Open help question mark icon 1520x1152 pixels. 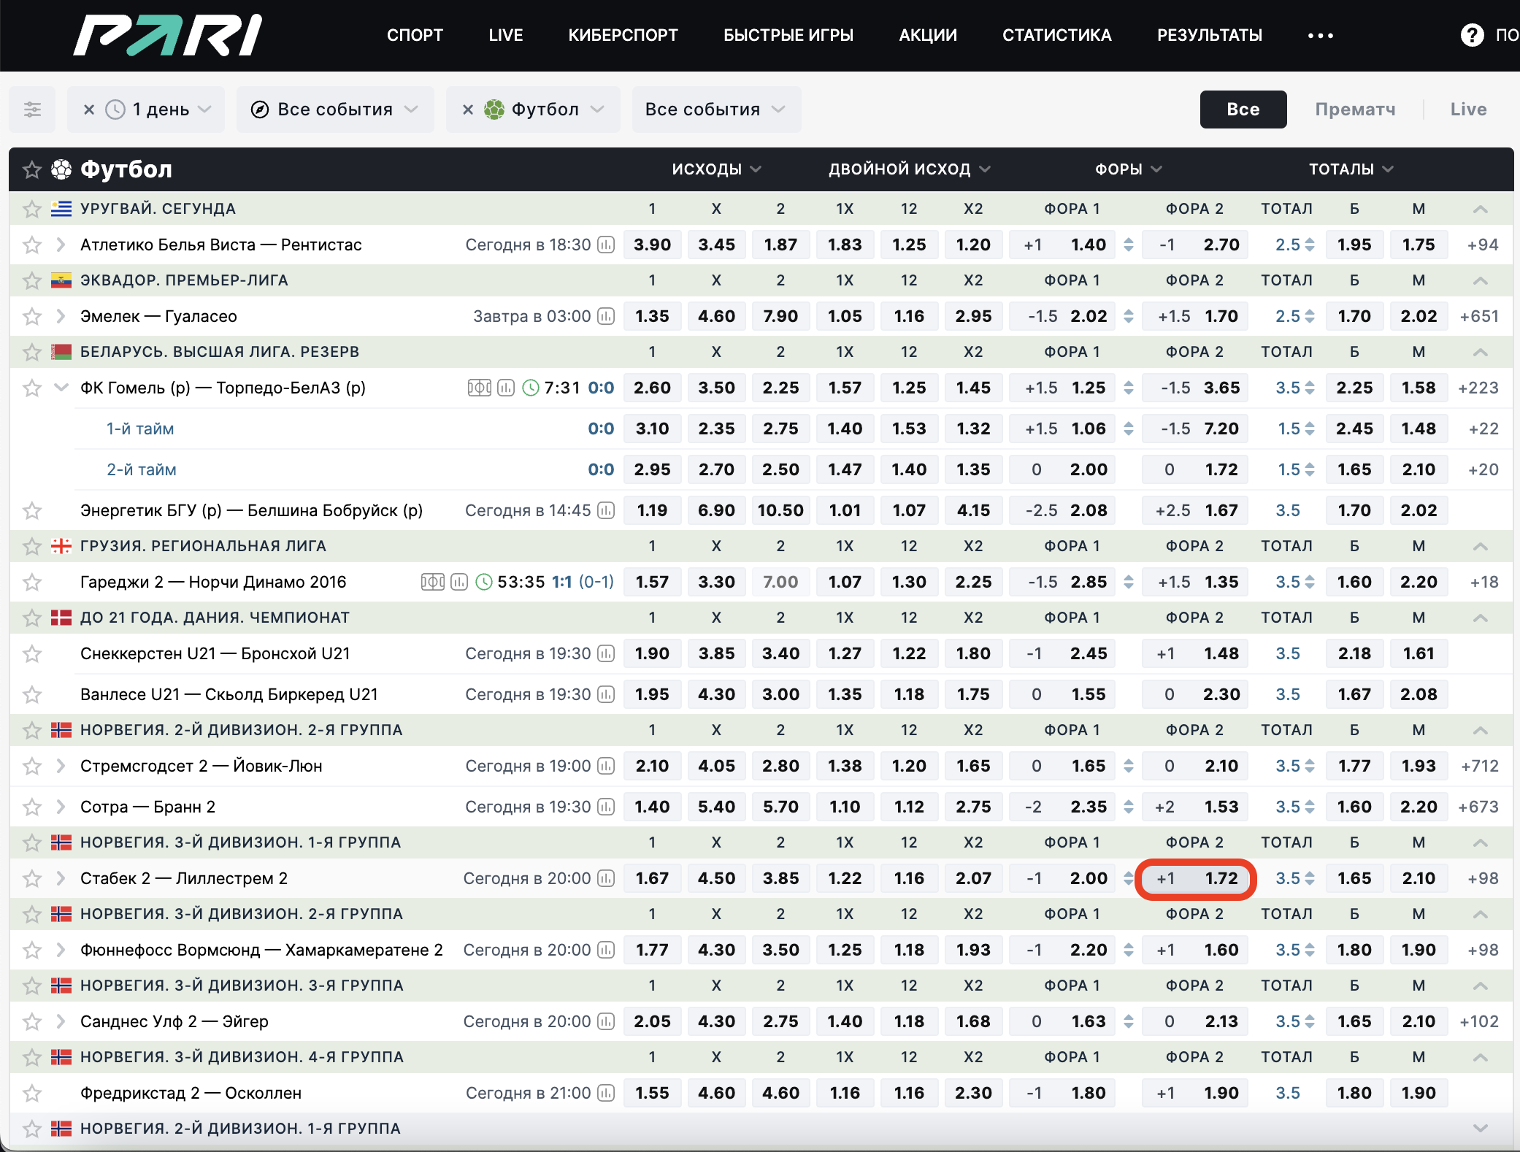click(1472, 35)
